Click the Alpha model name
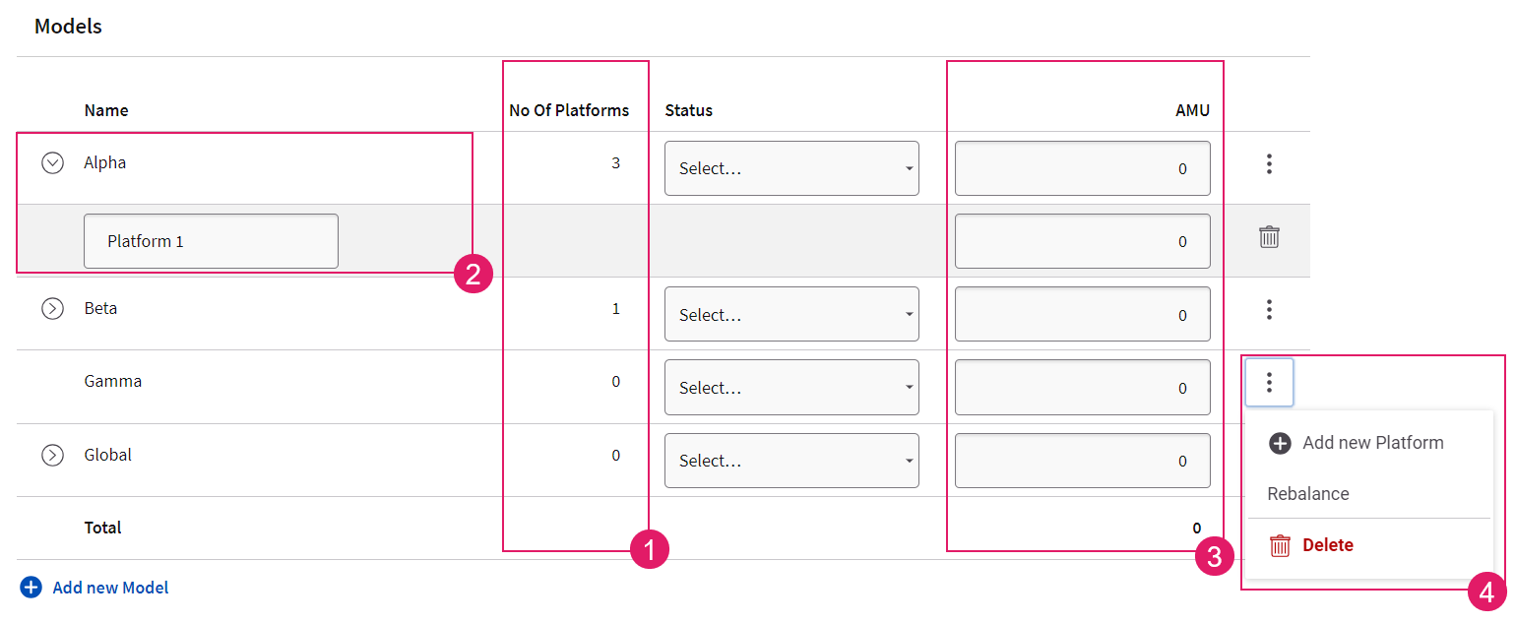Screen dimensions: 1515x623 click(105, 163)
